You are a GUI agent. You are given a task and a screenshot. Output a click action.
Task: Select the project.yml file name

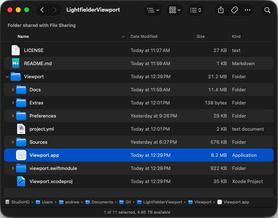click(x=42, y=129)
